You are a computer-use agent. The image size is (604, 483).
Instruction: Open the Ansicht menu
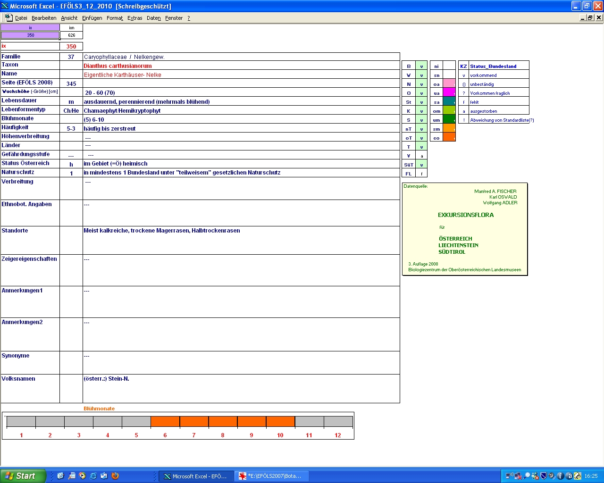(x=69, y=18)
